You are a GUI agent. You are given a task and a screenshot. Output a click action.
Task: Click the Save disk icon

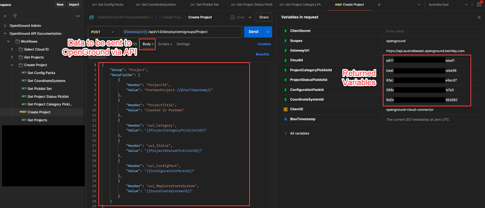[233, 17]
